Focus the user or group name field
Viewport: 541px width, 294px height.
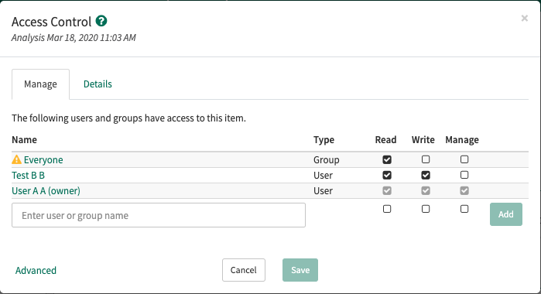(x=159, y=215)
